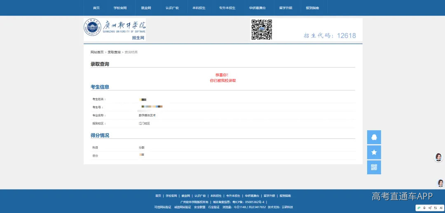This screenshot has width=445, height=213.
Task: Show the QR code floating button
Action: 374,167
